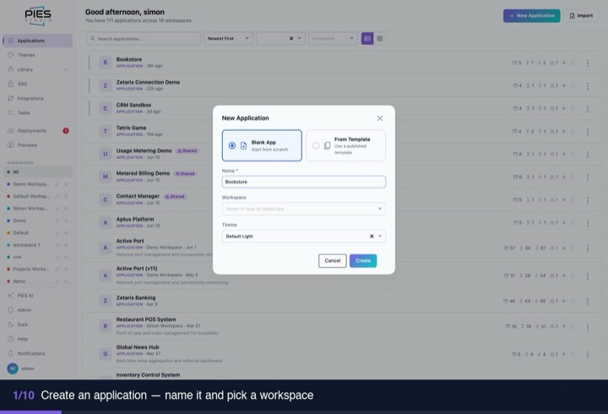
Task: Open the Active Port (v11) application
Action: tap(137, 269)
